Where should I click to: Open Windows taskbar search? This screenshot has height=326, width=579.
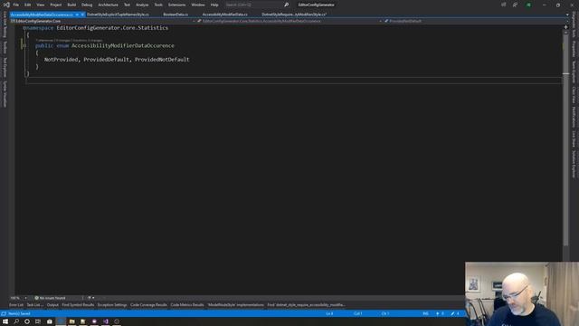click(x=16, y=321)
